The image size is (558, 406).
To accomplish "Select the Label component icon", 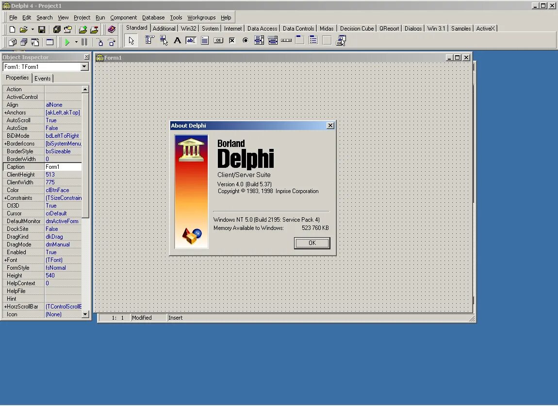I will tap(177, 40).
